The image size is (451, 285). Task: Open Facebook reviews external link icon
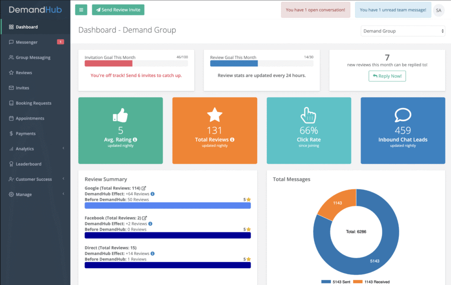click(x=144, y=218)
